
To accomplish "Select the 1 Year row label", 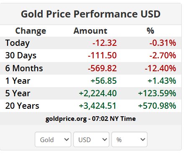I will 18,81.
